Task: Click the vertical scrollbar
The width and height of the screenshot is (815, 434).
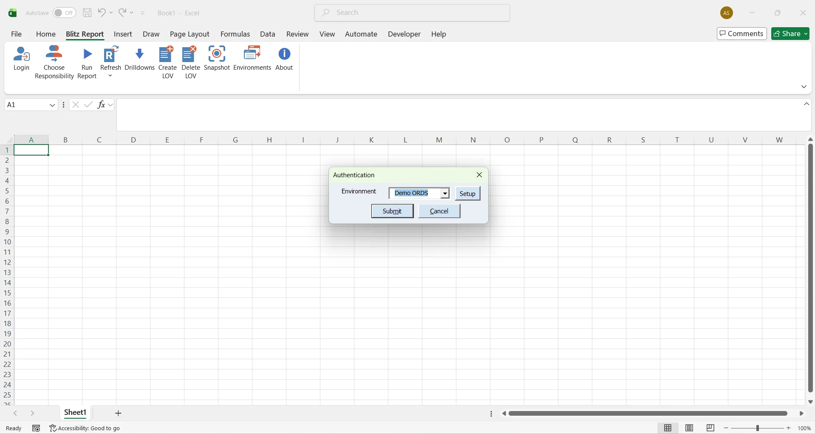Action: [x=810, y=268]
